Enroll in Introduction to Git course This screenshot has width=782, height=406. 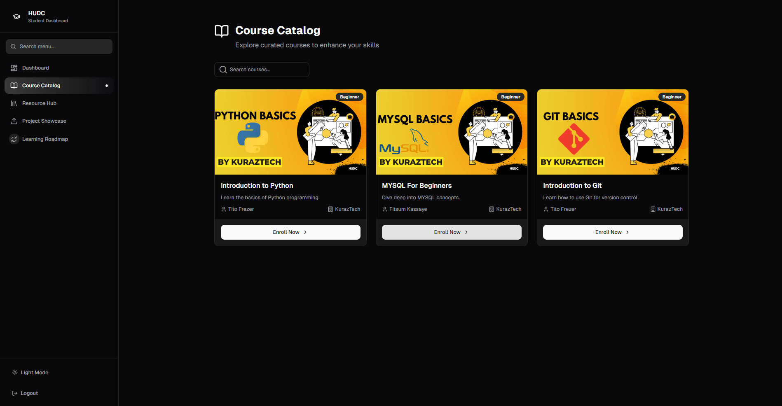613,232
